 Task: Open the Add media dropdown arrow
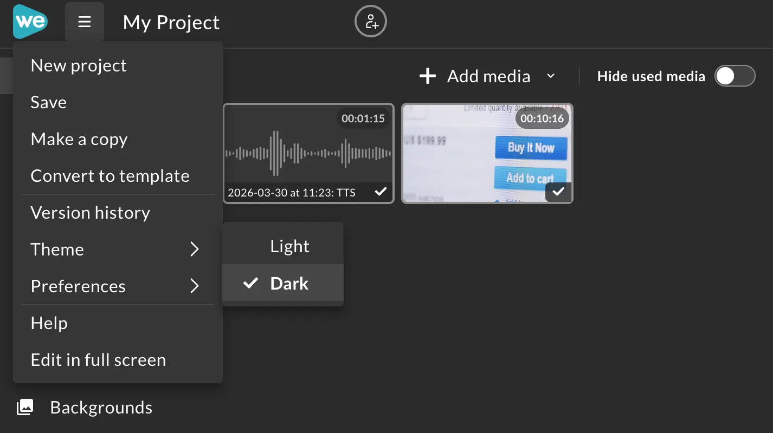click(x=551, y=76)
